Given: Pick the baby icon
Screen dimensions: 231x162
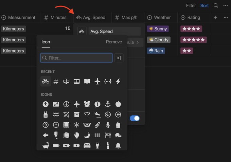Looking at the screenshot, I should [x=108, y=125].
